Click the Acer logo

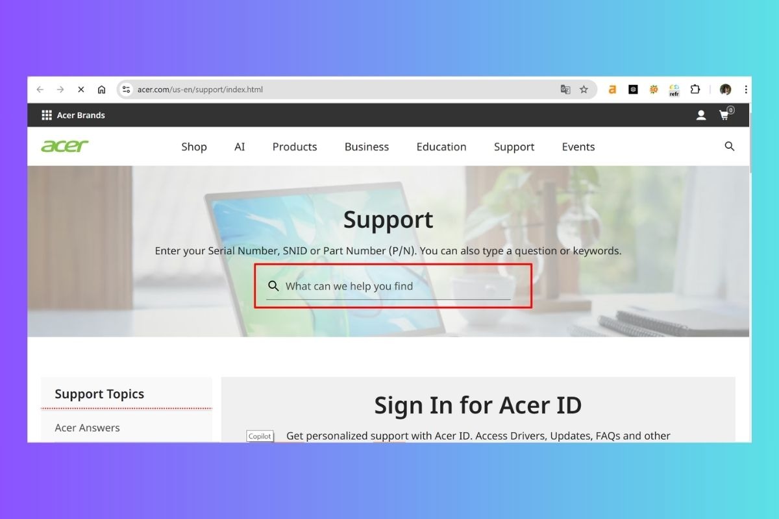[x=65, y=147]
